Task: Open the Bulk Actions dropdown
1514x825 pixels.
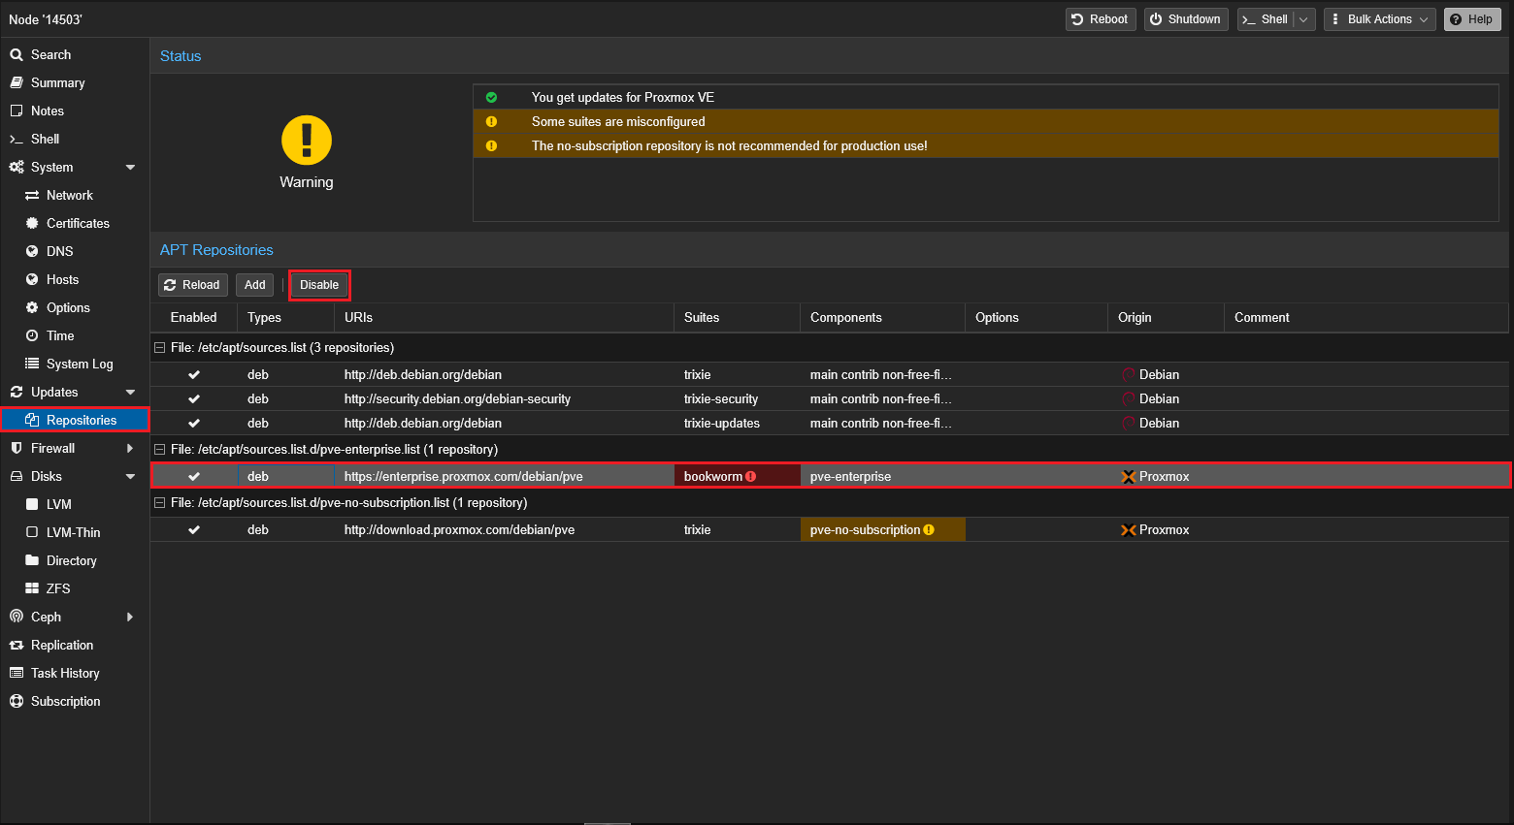Action: point(1379,19)
